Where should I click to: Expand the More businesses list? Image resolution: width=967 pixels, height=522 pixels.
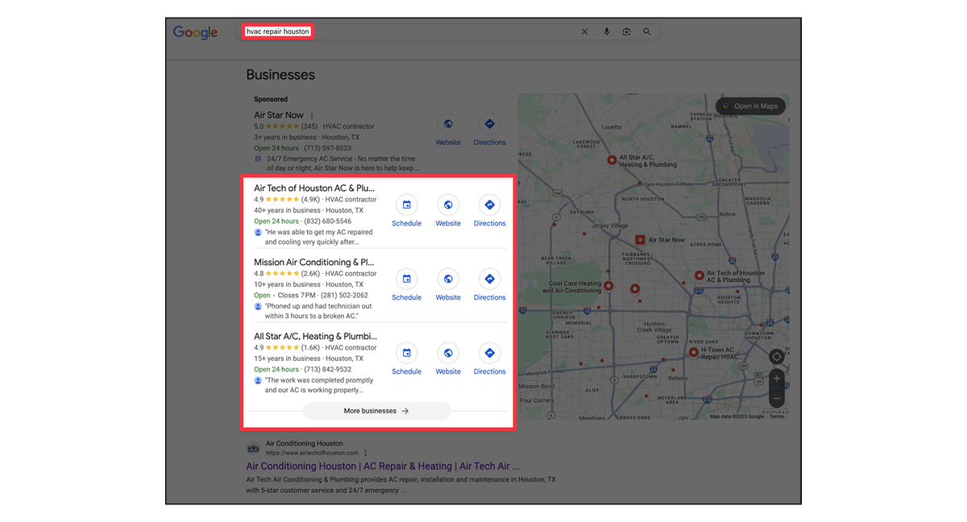click(x=376, y=411)
